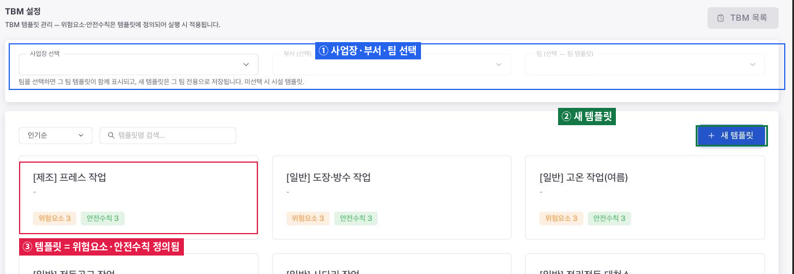794x274 pixels.
Task: Click the clipboard icon in TBM 목록
Action: point(721,18)
